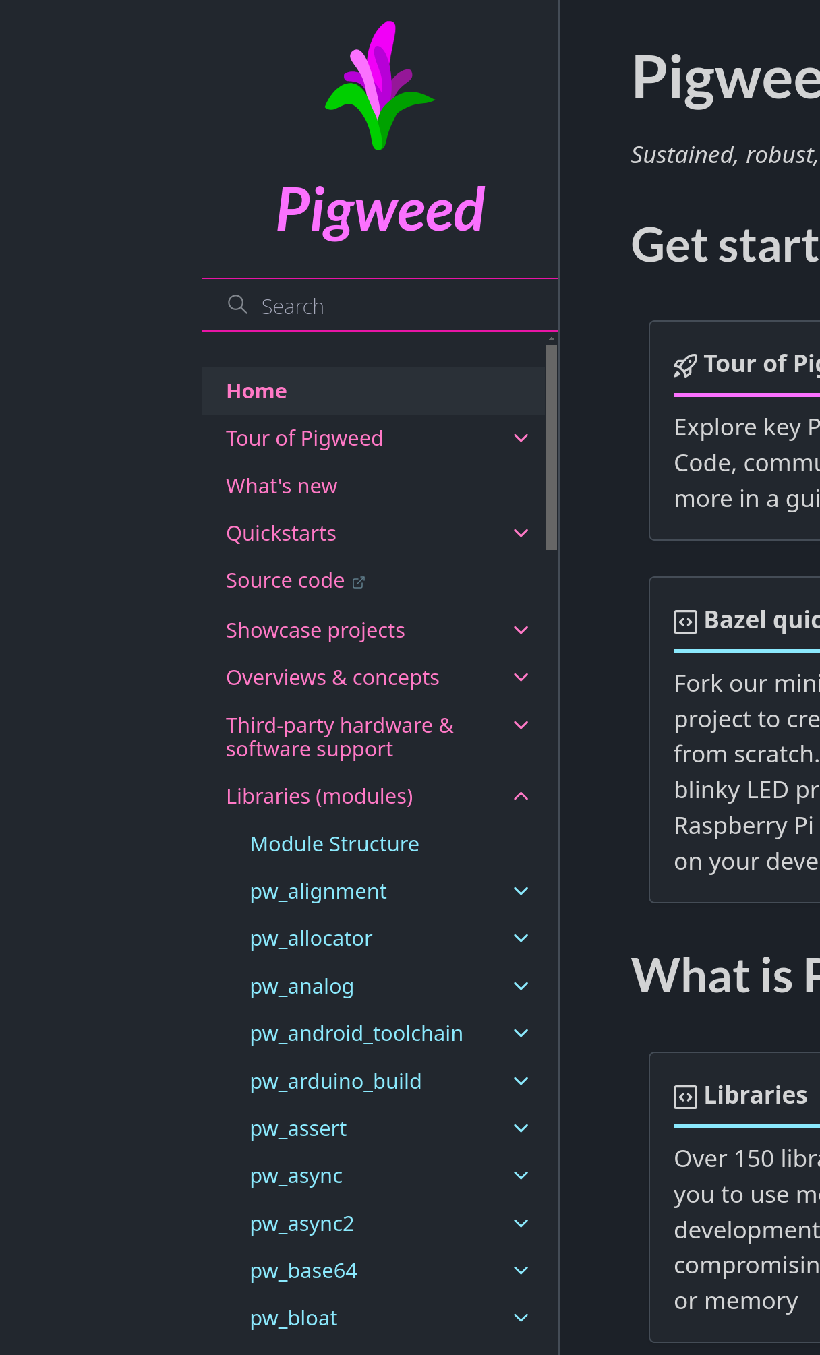
Task: Click the Pigweed flower logo
Action: [380, 86]
